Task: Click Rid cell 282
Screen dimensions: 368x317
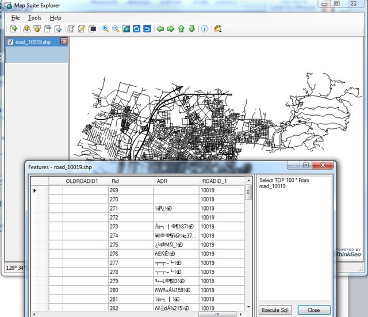Action: 131,308
